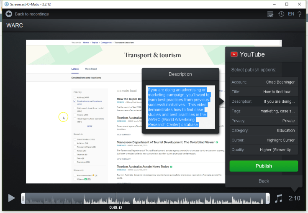The image size is (308, 213).
Task: Minimize the Screencast-O-Matic window
Action: coord(274,4)
